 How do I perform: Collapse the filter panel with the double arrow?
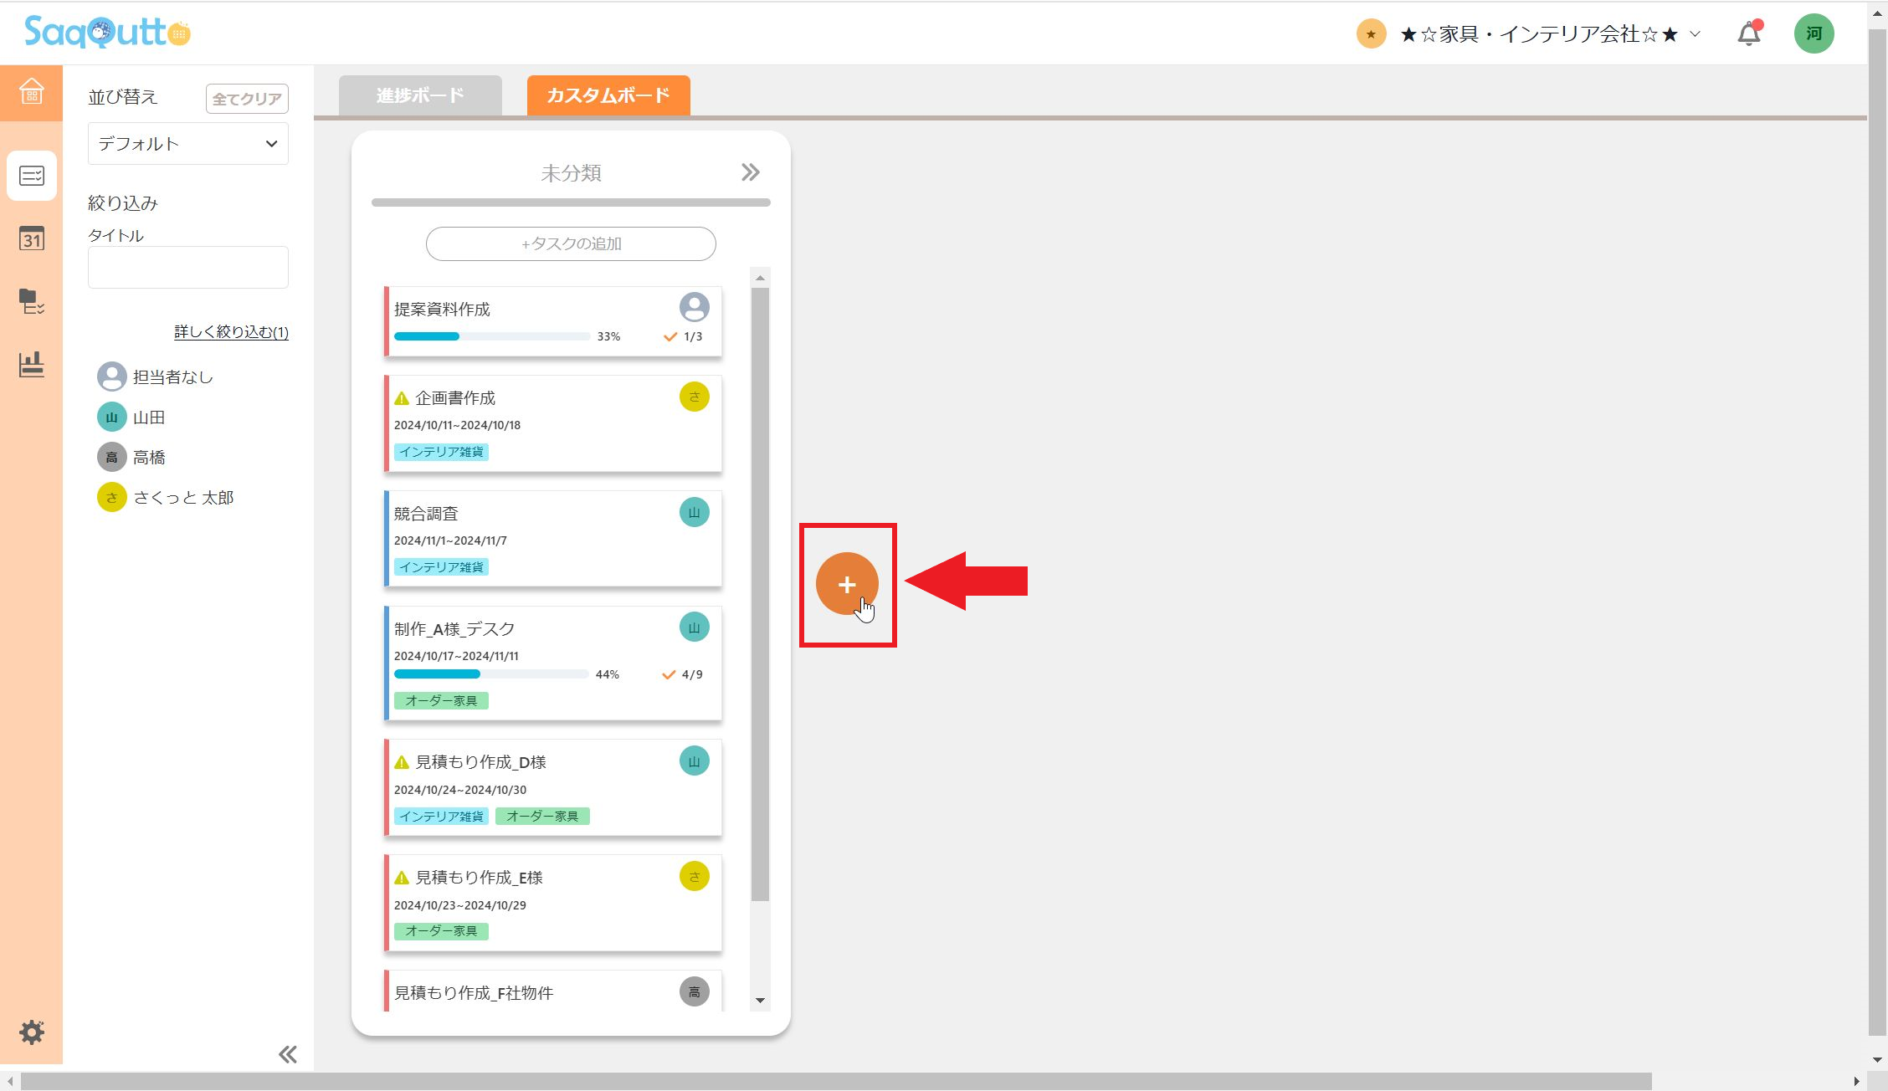pyautogui.click(x=287, y=1054)
